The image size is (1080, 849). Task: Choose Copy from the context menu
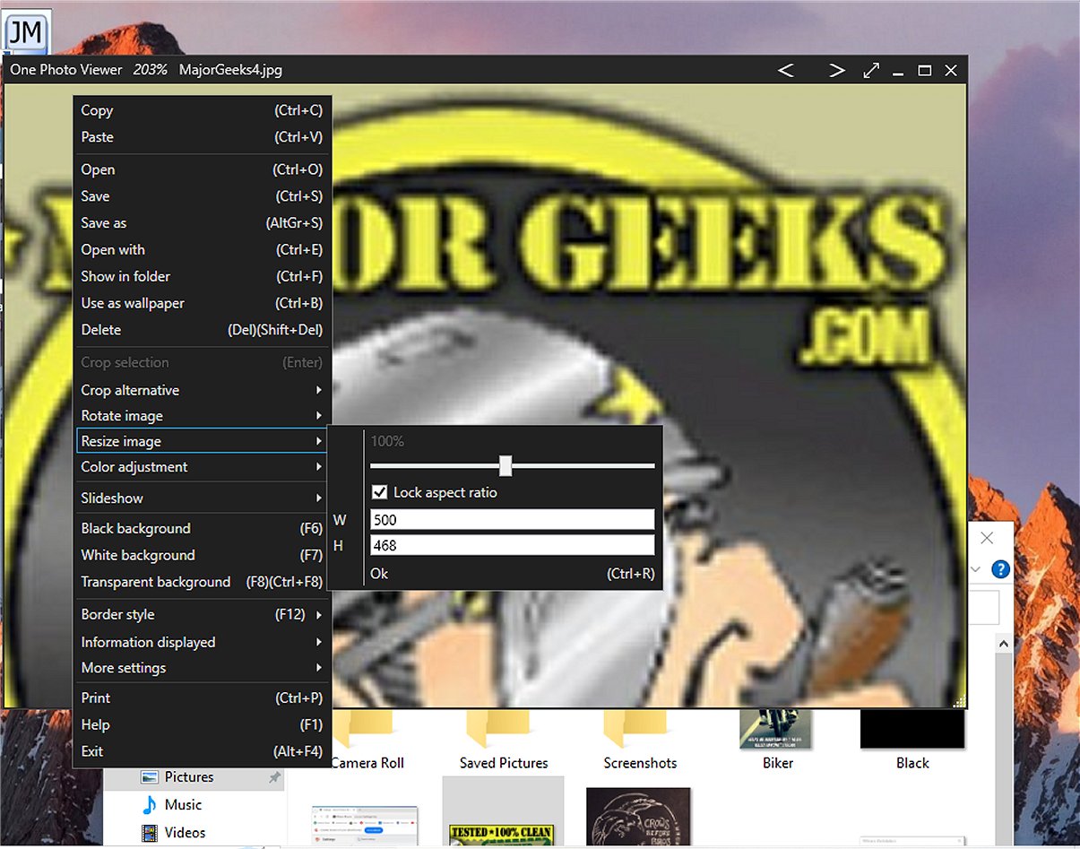[202, 110]
